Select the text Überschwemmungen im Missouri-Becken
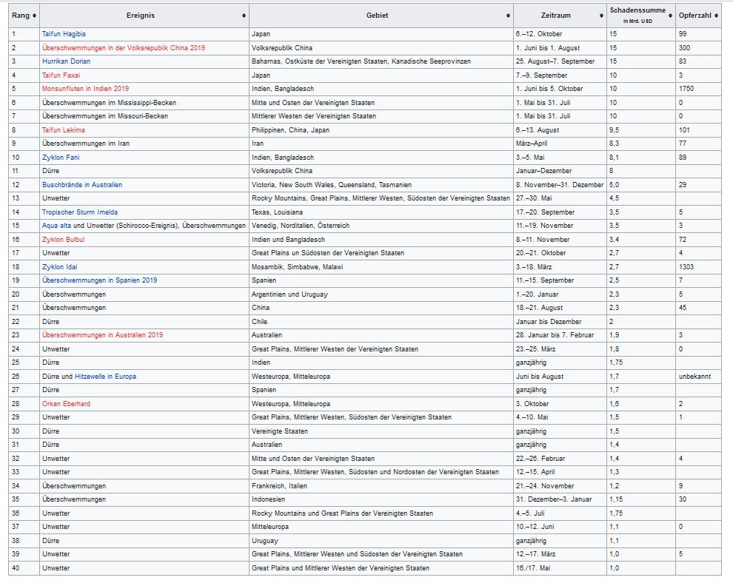 [x=104, y=116]
